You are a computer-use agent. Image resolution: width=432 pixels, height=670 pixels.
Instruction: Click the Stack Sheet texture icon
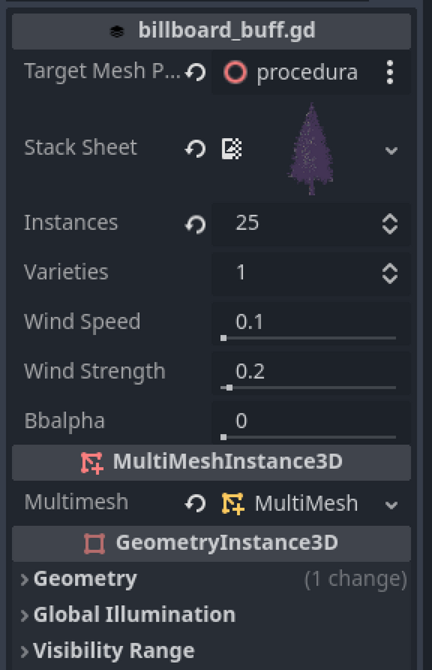[x=232, y=149]
